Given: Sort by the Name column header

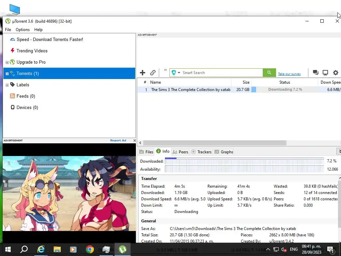Looking at the screenshot, I should pos(189,82).
